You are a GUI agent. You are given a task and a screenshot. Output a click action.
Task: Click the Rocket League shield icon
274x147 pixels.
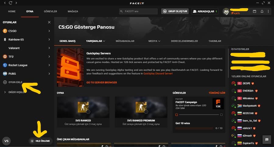tap(5, 65)
